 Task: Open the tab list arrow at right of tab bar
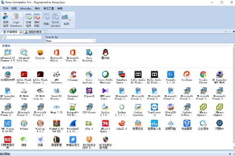(233, 32)
